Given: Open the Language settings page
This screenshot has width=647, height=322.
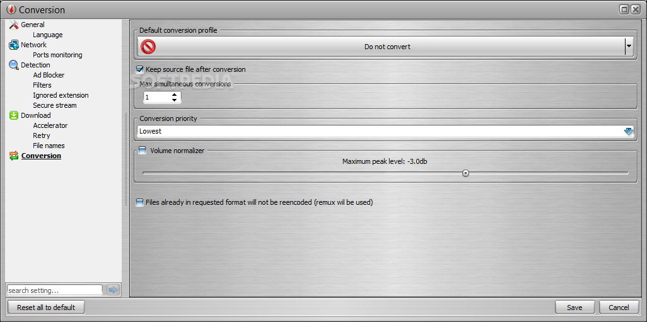Looking at the screenshot, I should [48, 35].
